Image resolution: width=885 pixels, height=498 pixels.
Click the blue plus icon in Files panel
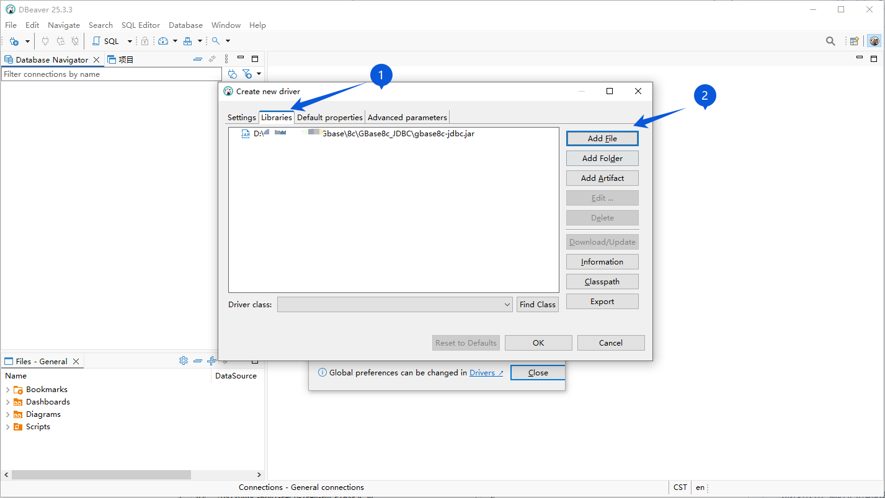211,360
